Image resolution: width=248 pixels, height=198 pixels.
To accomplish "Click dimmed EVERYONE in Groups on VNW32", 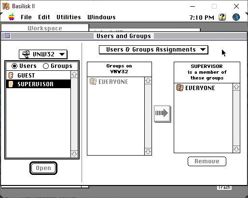I will [x=116, y=81].
